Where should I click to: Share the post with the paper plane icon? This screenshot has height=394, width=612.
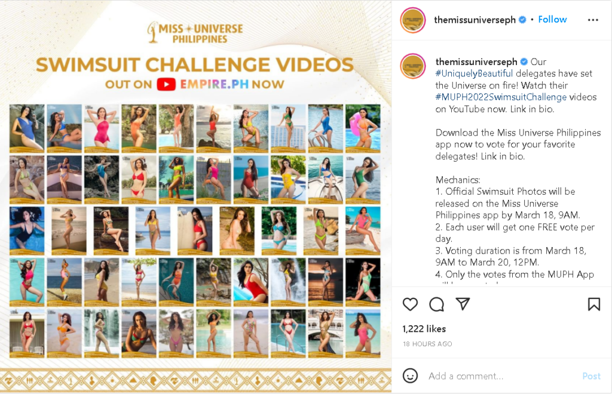463,304
